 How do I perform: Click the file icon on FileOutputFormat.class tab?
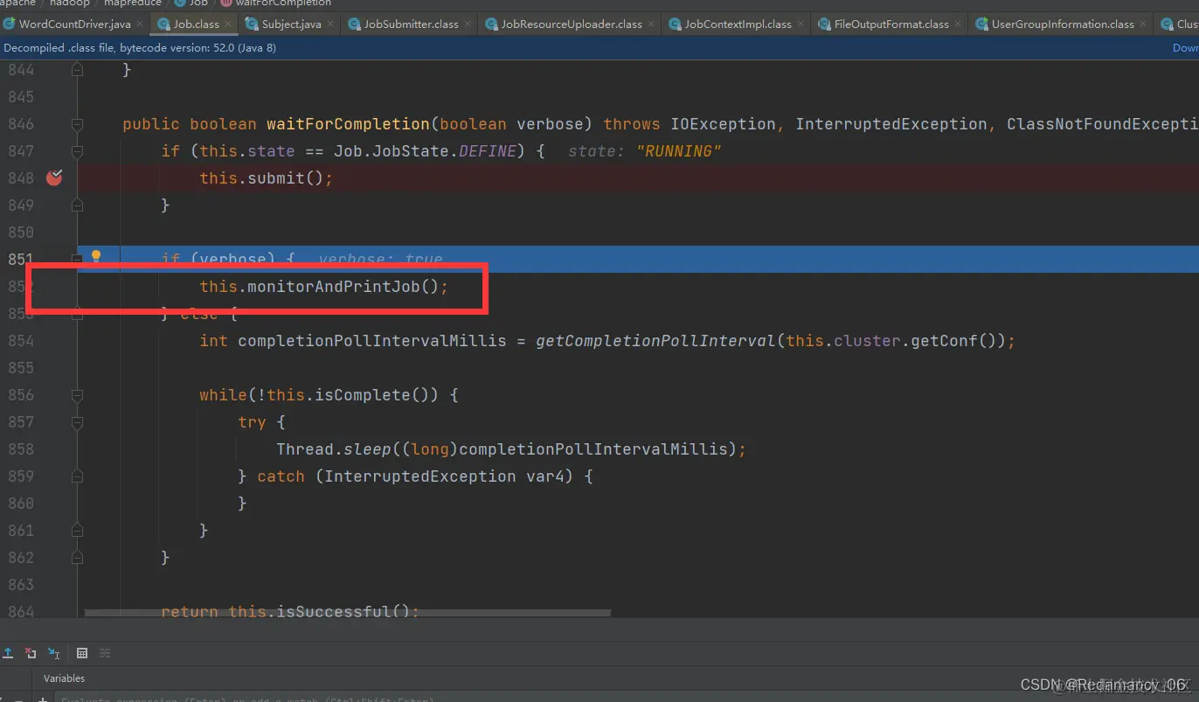point(824,24)
